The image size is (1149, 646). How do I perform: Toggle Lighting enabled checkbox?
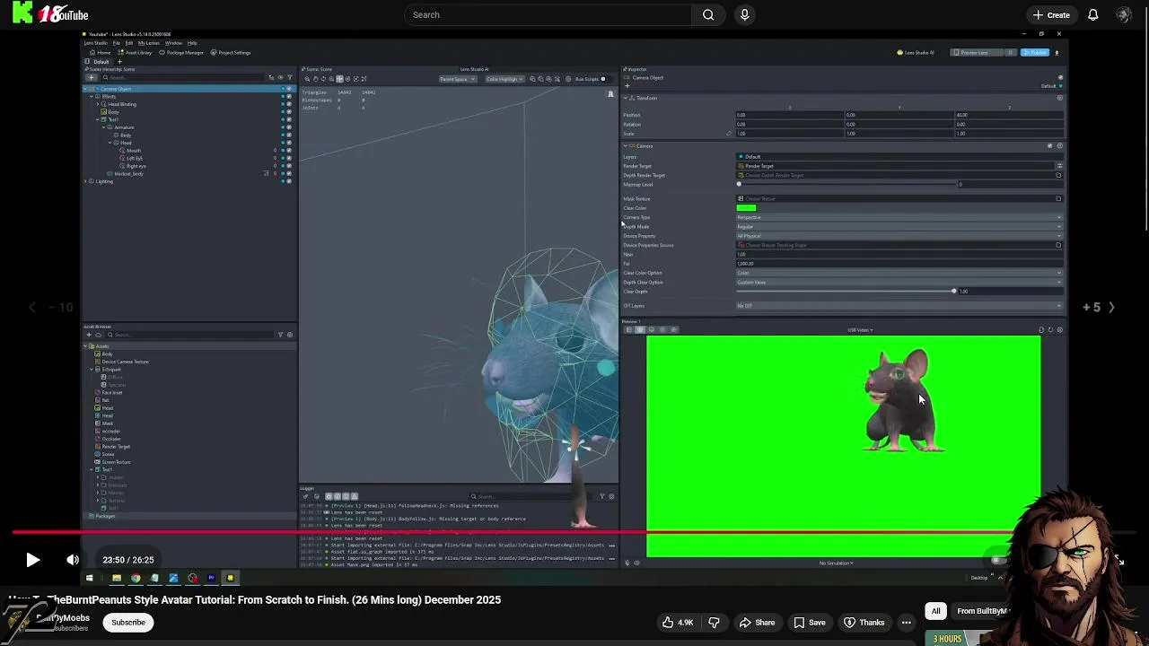click(x=289, y=181)
